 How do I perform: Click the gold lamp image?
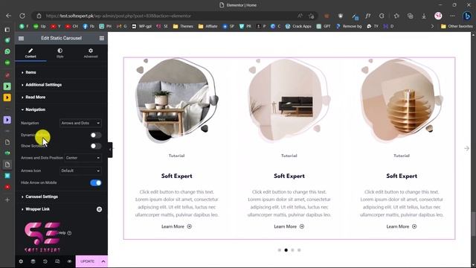(x=402, y=100)
